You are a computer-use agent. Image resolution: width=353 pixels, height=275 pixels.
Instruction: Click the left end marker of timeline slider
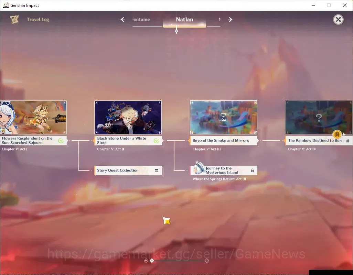pos(146,260)
